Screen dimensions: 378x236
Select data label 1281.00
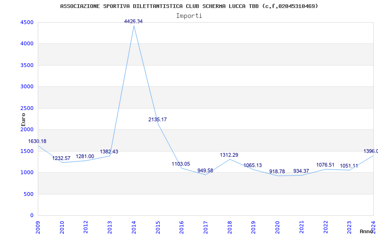tap(85, 157)
